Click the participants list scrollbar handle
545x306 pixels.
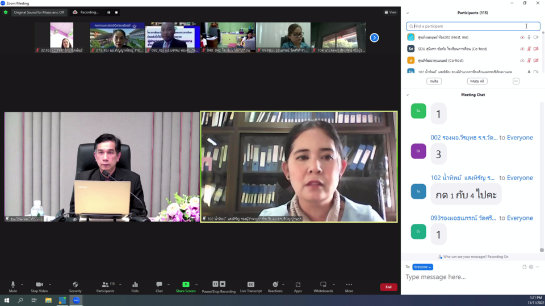(543, 33)
